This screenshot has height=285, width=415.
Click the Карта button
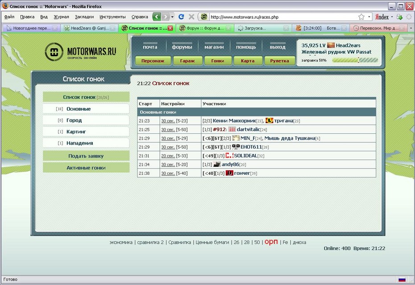coord(248,61)
